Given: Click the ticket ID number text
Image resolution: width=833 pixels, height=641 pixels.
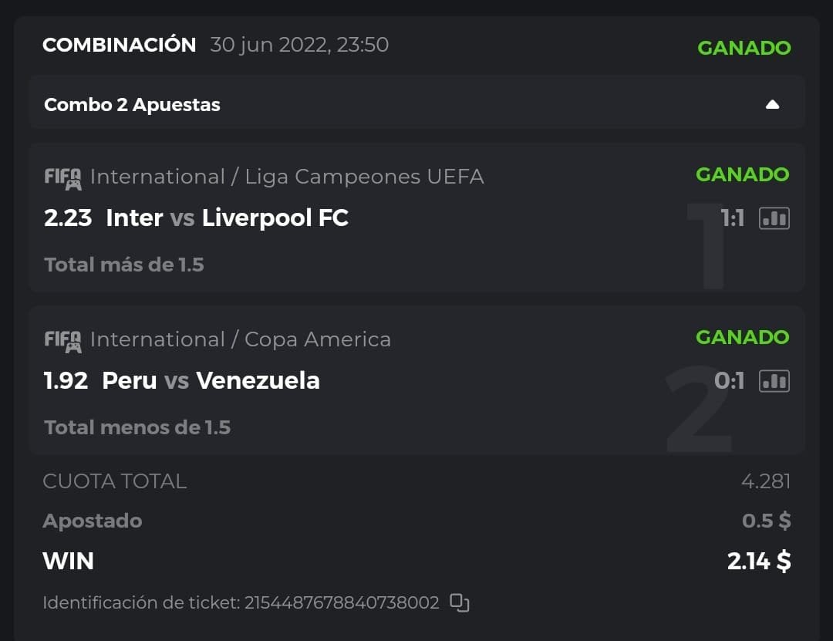Looking at the screenshot, I should [342, 602].
